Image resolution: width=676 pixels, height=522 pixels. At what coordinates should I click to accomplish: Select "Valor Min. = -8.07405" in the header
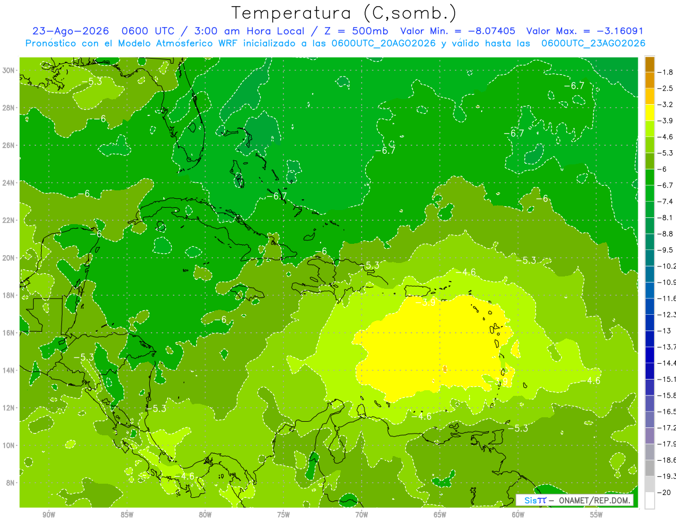pos(458,32)
